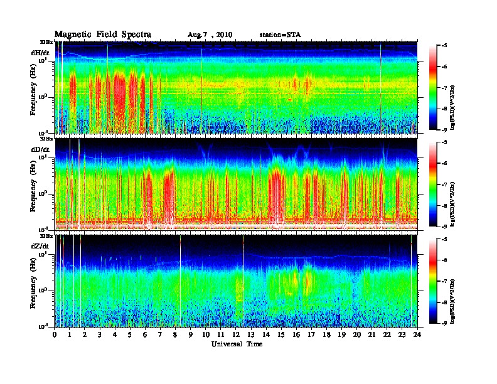497x384 pixels.
Task: Click the "-5" value on the dH/dt color bar
Action: point(444,46)
